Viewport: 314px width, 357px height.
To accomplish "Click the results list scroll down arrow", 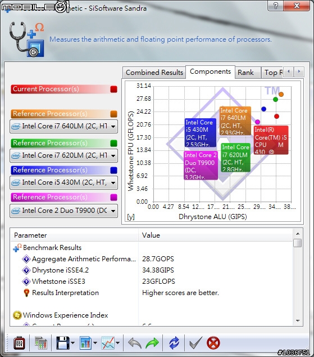I will point(298,321).
